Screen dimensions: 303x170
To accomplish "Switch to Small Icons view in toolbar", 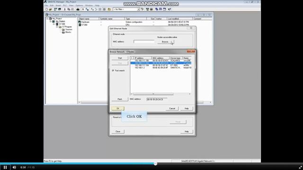I will [96, 9].
